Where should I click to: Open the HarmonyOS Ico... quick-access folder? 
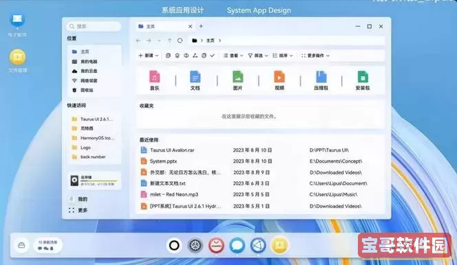click(94, 138)
